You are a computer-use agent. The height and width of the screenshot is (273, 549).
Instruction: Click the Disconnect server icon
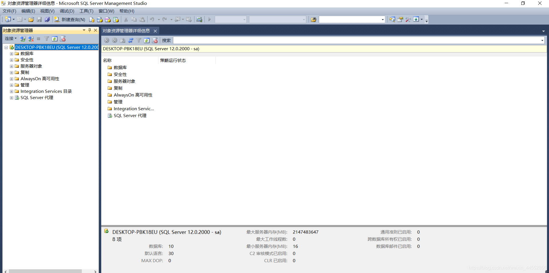click(31, 39)
